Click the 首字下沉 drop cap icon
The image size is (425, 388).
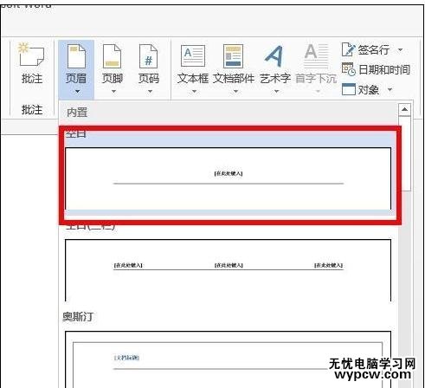coord(316,55)
